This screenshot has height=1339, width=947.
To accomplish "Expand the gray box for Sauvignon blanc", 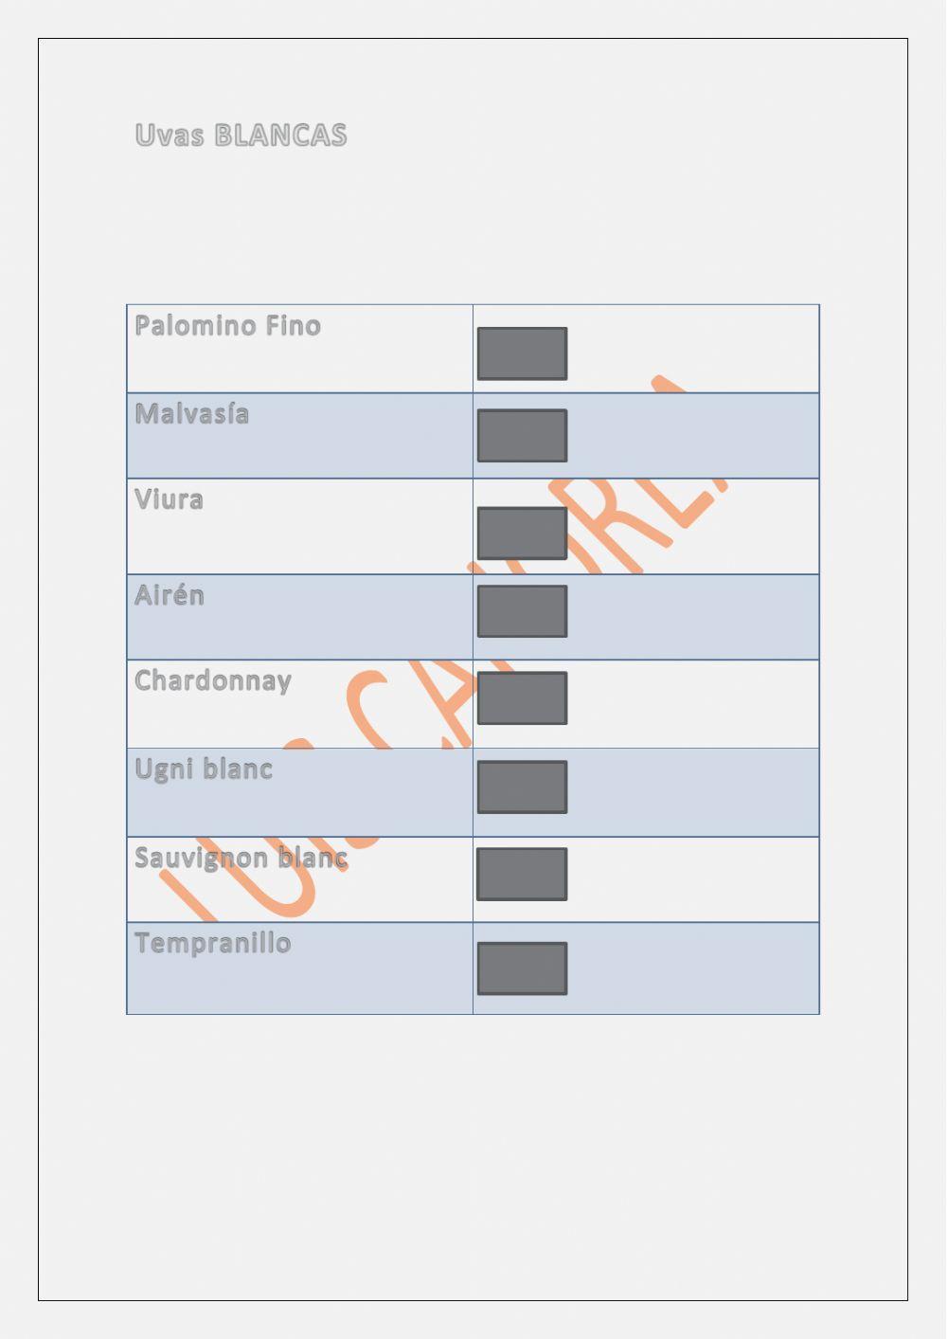I will (x=522, y=874).
